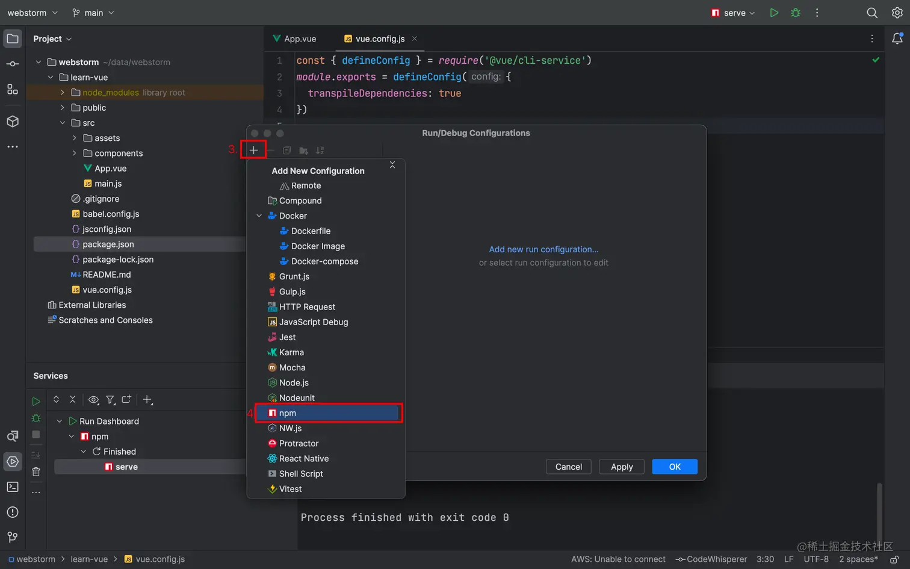The height and width of the screenshot is (569, 910).
Task: Close the Add New Configuration popup
Action: [392, 165]
